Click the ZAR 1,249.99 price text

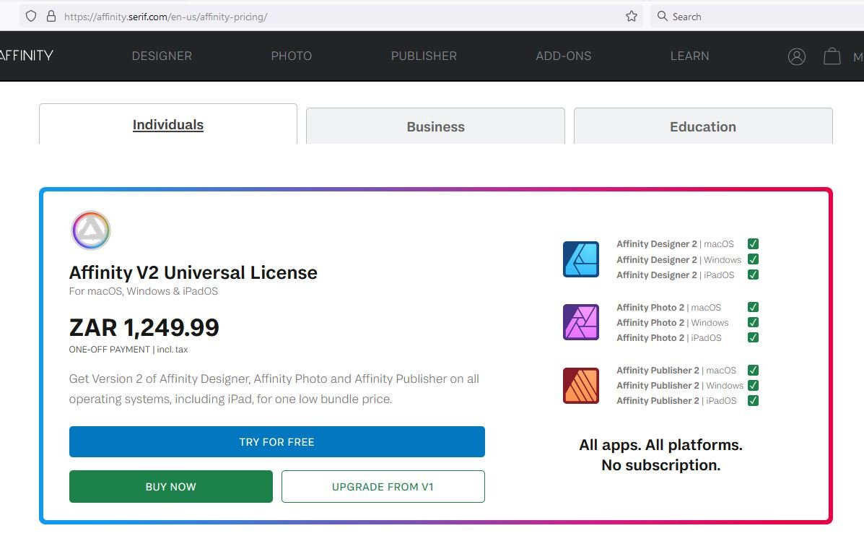coord(144,327)
